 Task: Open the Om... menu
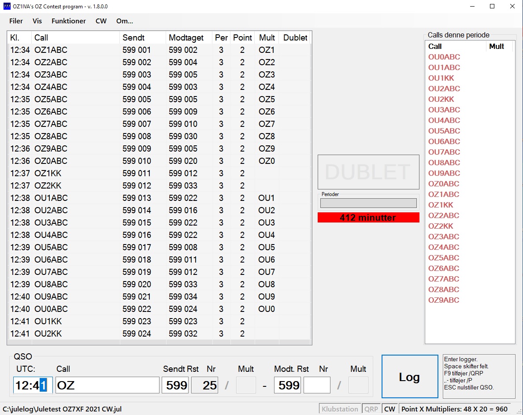click(x=125, y=21)
